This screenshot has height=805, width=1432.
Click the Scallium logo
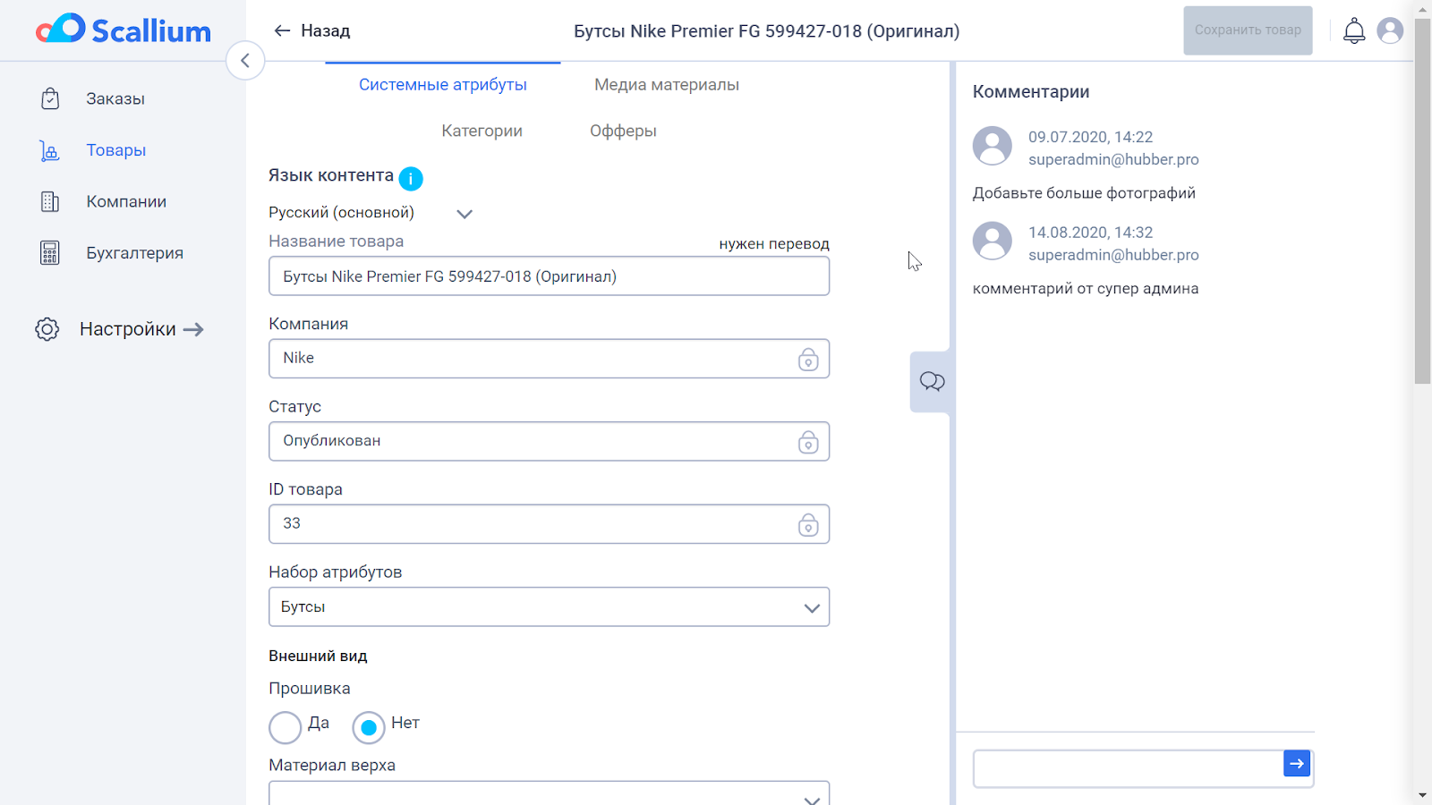124,30
